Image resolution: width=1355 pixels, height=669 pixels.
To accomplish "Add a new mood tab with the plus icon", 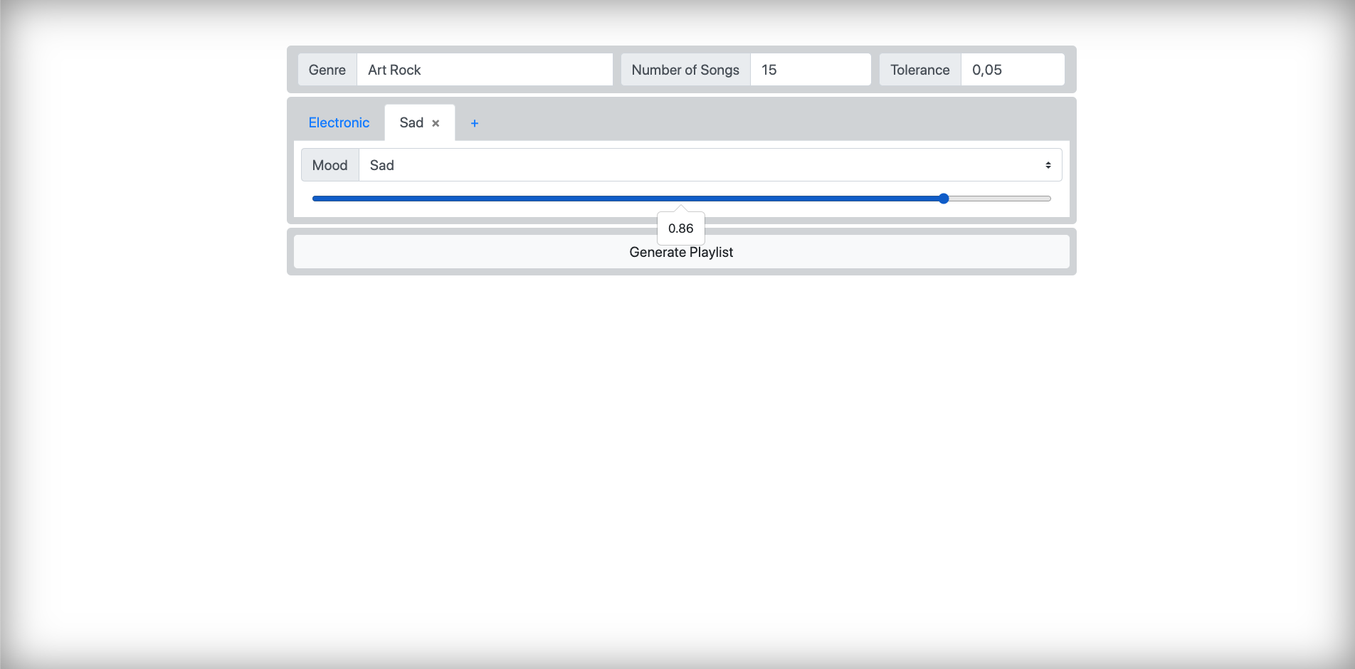I will tap(475, 123).
